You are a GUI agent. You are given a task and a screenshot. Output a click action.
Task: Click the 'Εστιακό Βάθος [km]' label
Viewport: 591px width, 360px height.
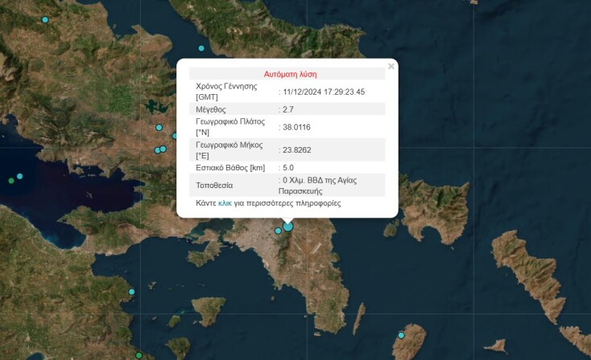tap(230, 168)
